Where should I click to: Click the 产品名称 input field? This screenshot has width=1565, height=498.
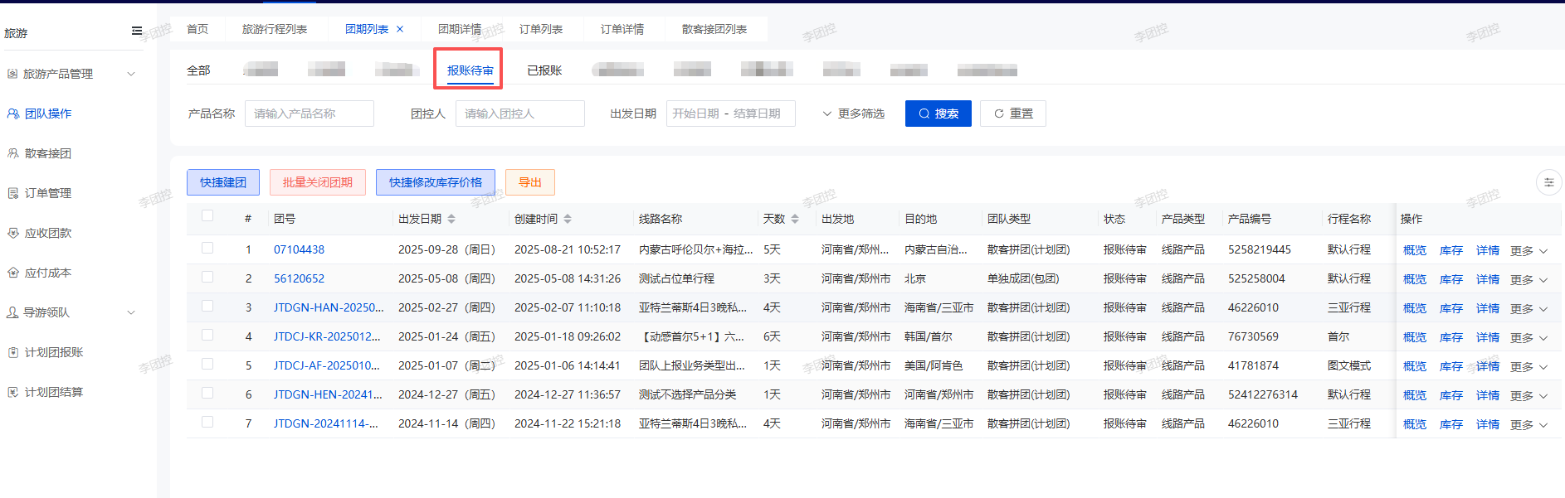point(309,114)
